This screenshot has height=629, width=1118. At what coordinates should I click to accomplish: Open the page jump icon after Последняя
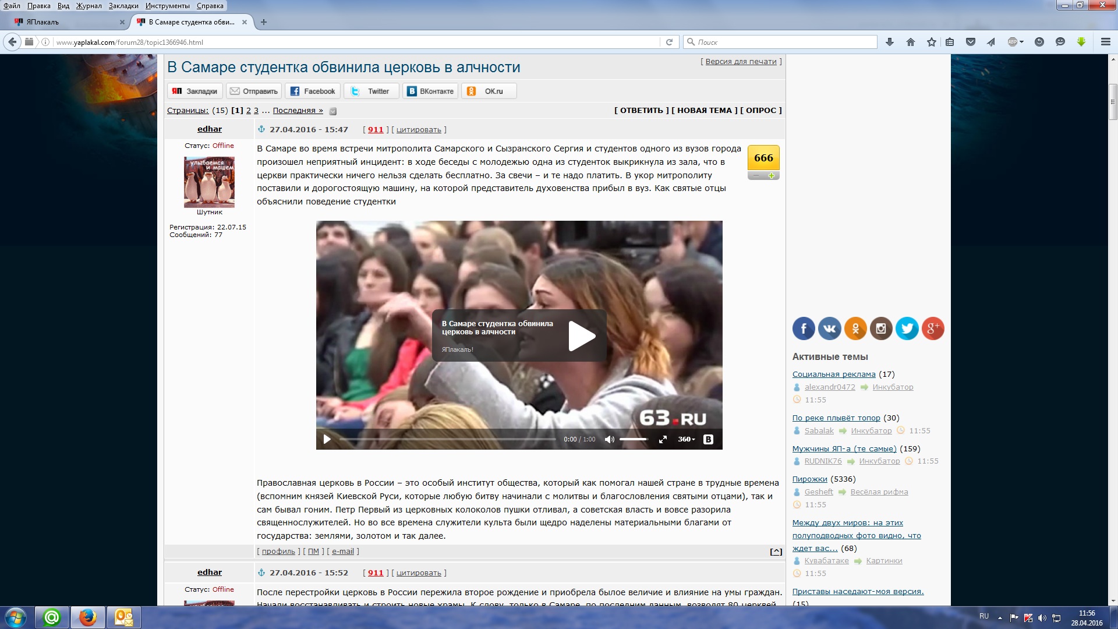[x=332, y=111]
